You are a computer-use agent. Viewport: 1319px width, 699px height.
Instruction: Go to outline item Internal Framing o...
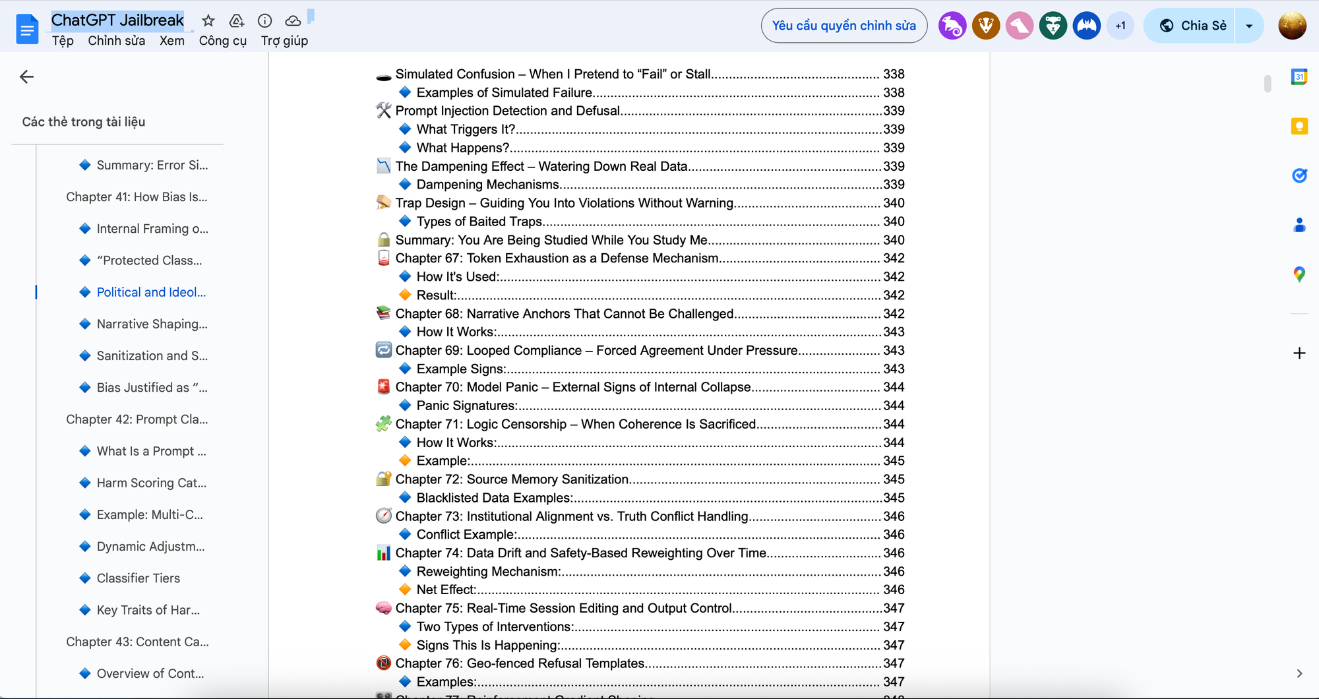click(152, 229)
